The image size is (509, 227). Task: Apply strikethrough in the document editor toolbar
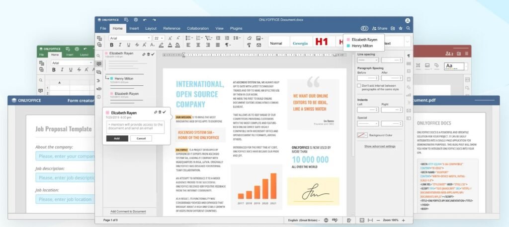pos(137,45)
